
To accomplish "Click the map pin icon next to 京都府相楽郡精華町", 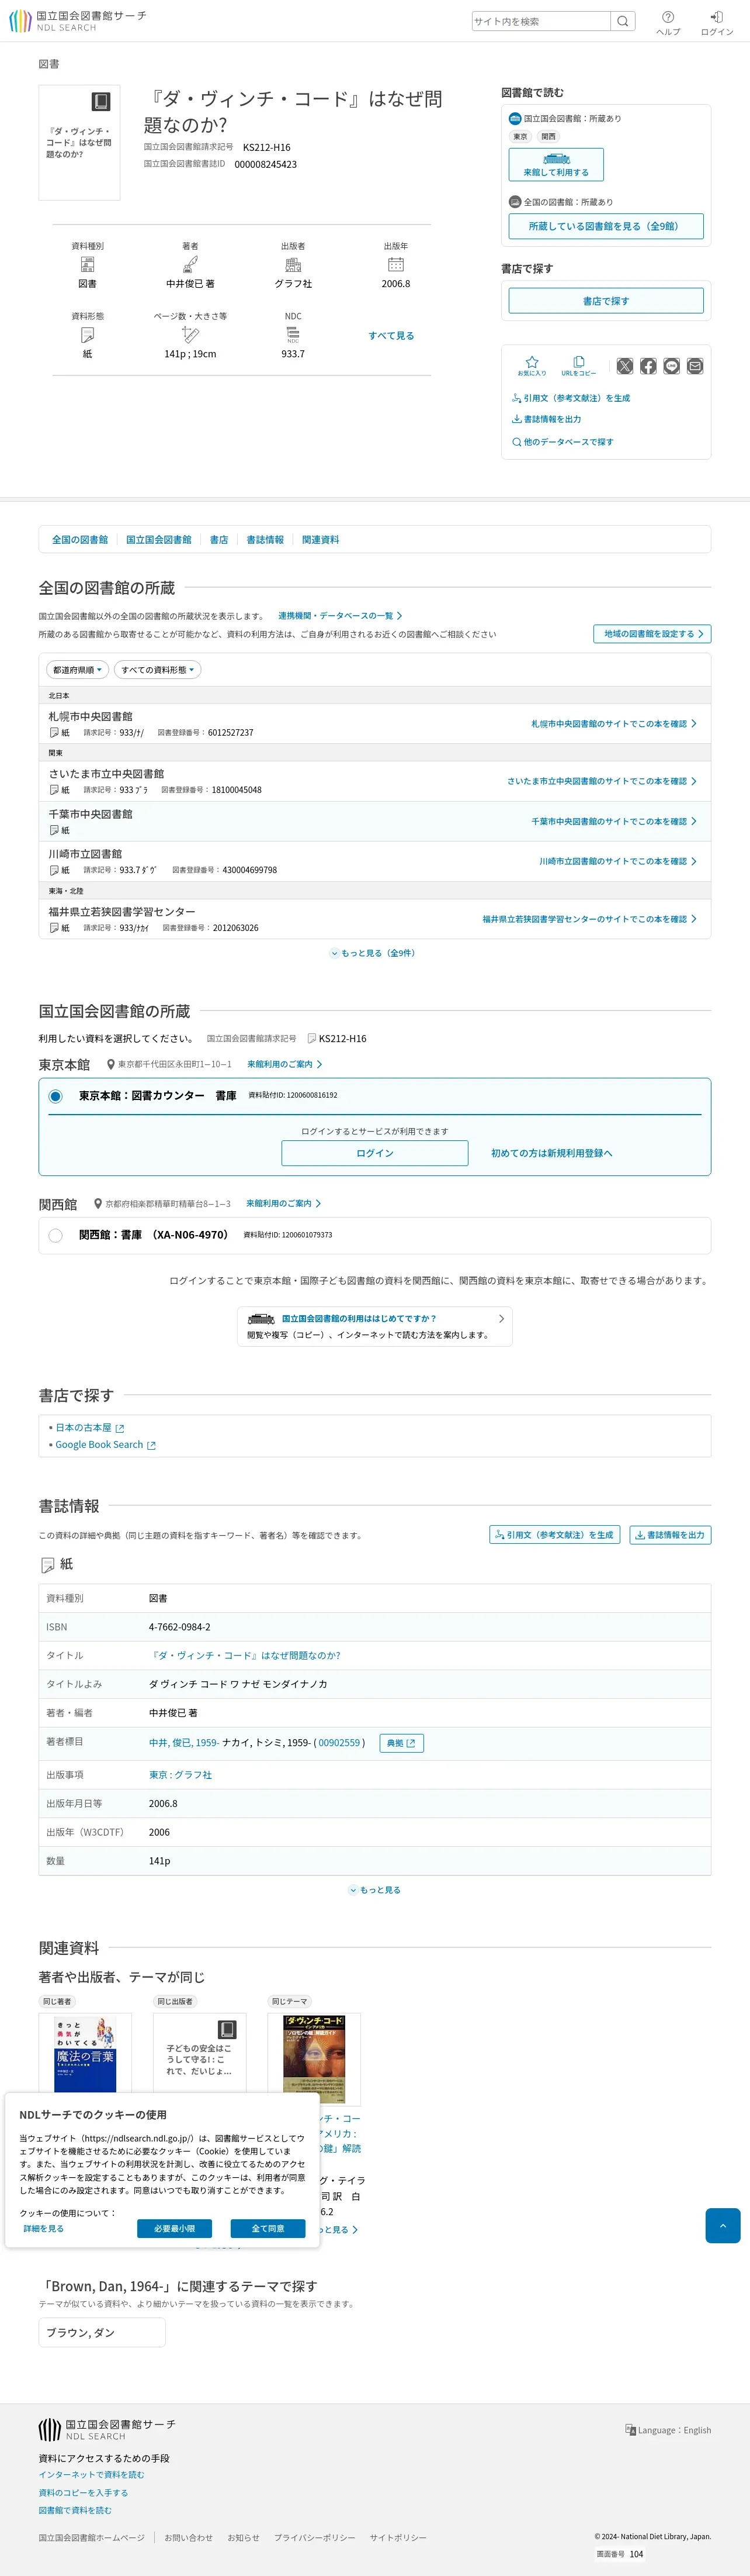I will click(98, 1204).
